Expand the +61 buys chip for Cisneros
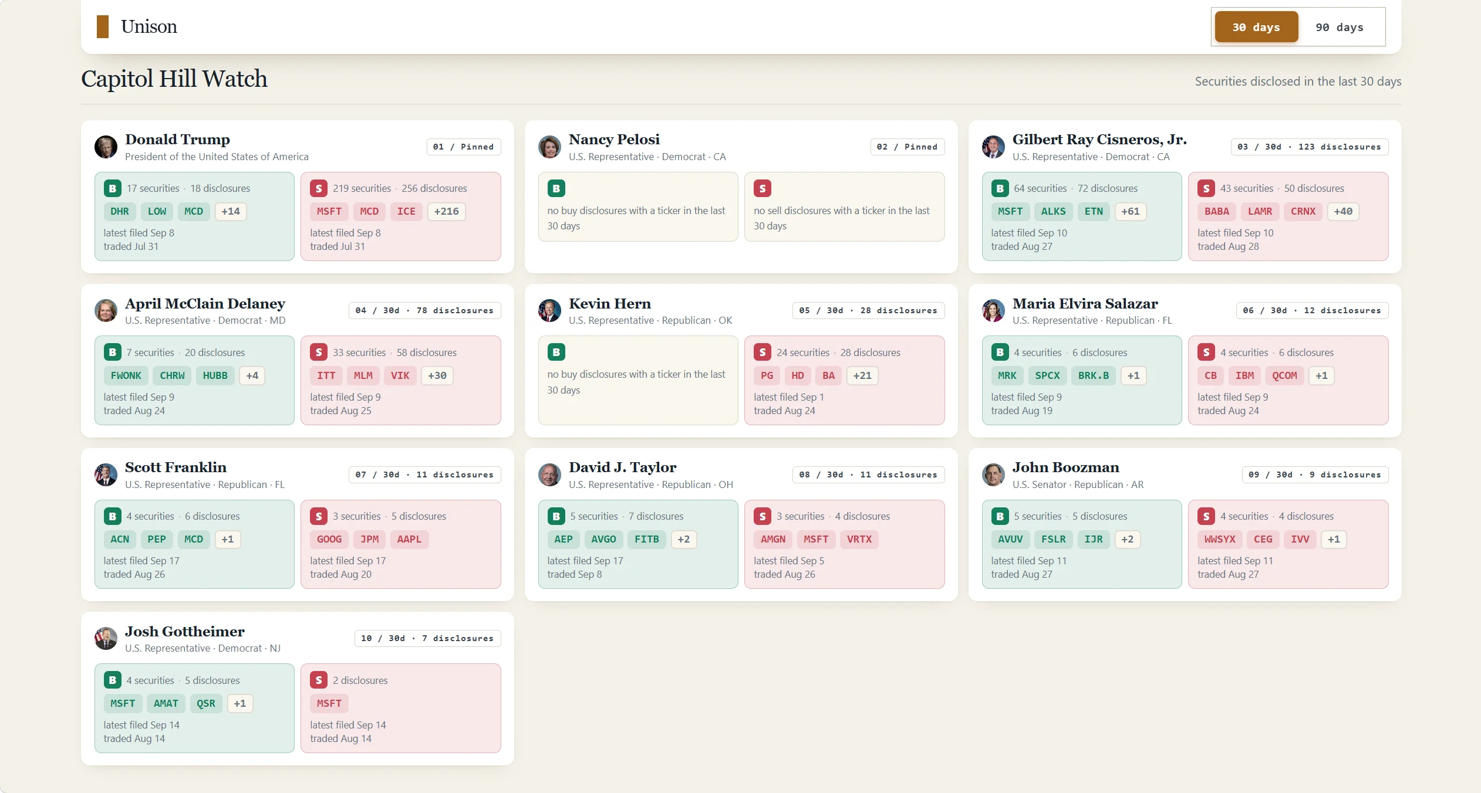 coord(1131,211)
